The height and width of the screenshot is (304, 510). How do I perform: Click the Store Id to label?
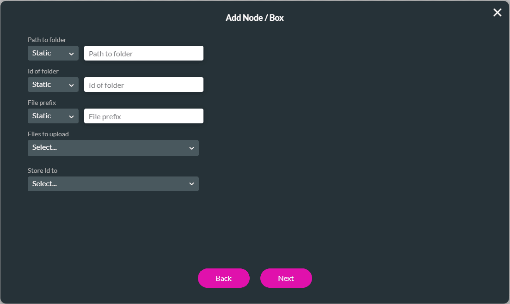pos(43,170)
